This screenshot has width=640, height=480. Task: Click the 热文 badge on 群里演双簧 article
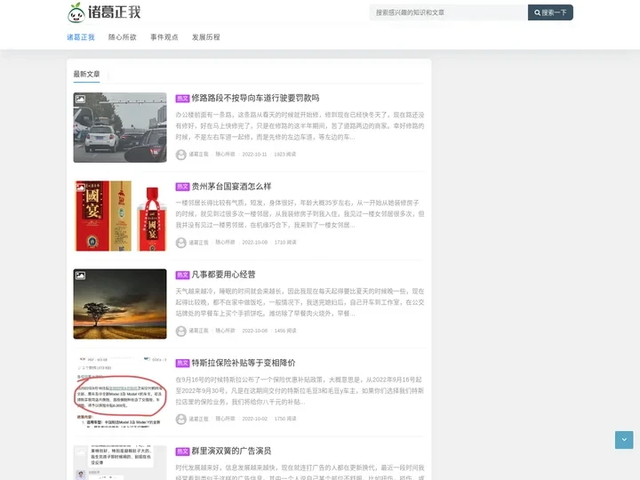click(x=182, y=452)
